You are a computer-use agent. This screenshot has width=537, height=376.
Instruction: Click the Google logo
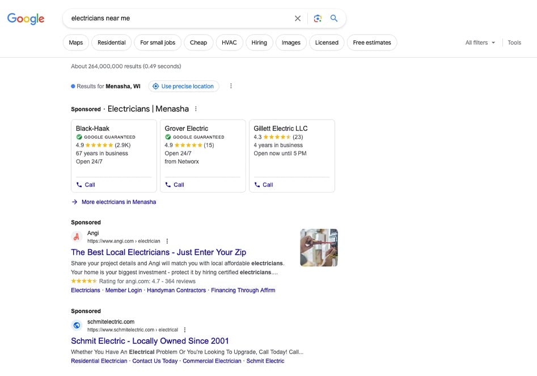(26, 19)
